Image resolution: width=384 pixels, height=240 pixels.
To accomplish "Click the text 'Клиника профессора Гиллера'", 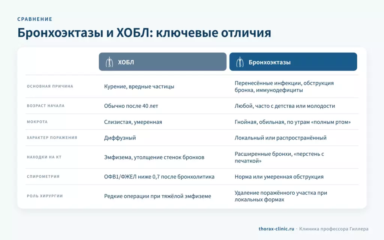I will click(333, 229).
